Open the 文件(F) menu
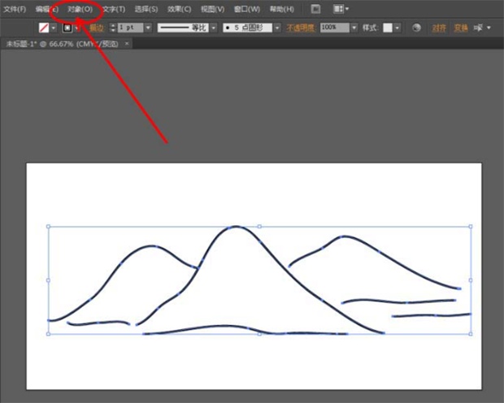 pos(15,9)
